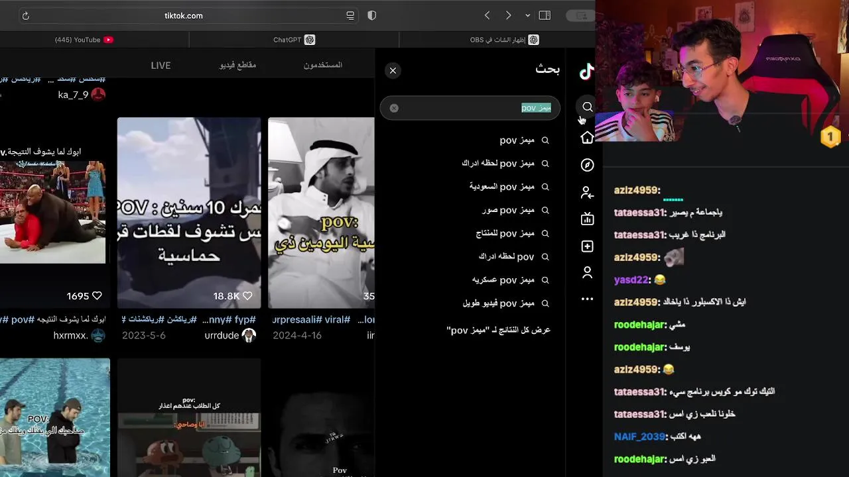This screenshot has width=849, height=477.
Task: Switch to the مقاطع فيديو tab
Action: pyautogui.click(x=237, y=65)
